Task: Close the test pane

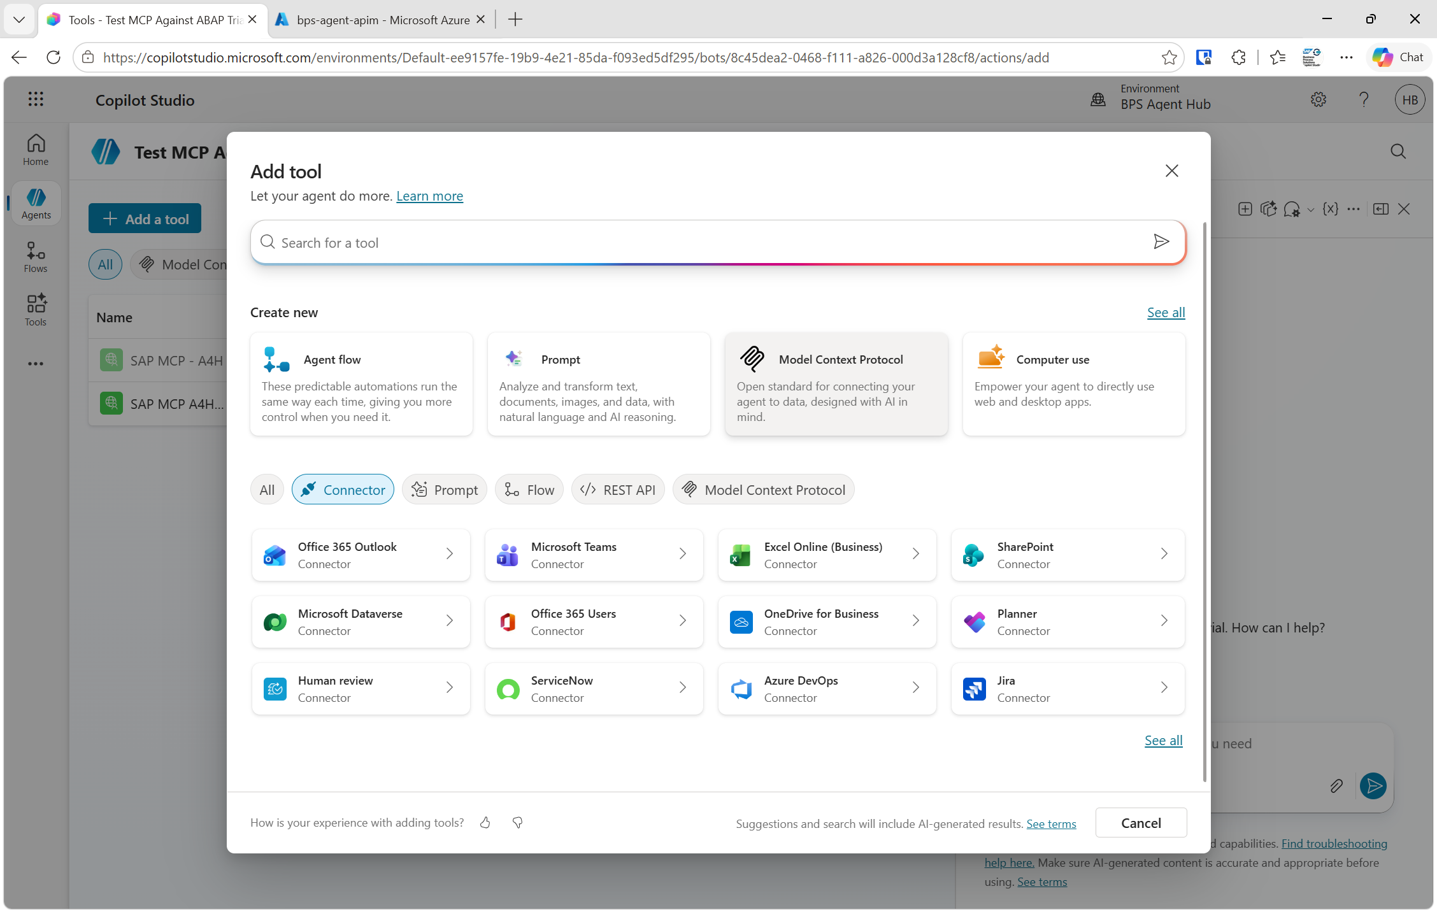Action: (1404, 209)
